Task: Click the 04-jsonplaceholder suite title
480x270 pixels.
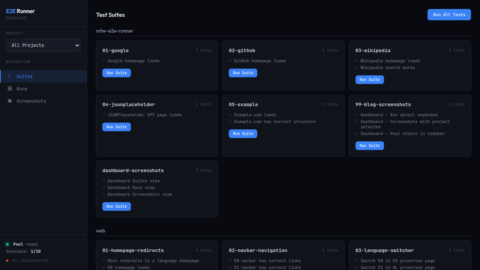Action: [129, 104]
